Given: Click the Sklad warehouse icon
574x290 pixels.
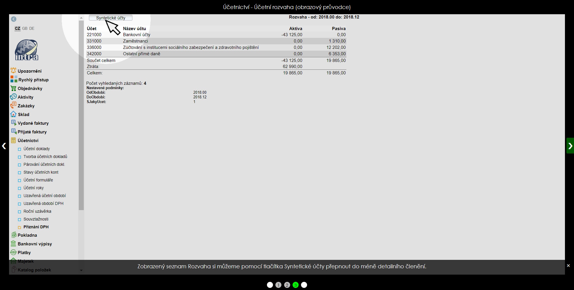Looking at the screenshot, I should pyautogui.click(x=13, y=114).
